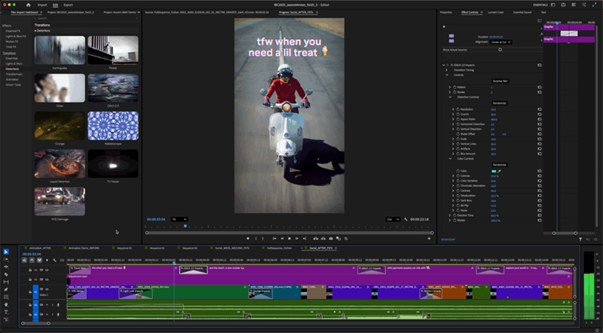The image size is (603, 333).
Task: Expand the Transition Timing section
Action: pyautogui.click(x=447, y=70)
